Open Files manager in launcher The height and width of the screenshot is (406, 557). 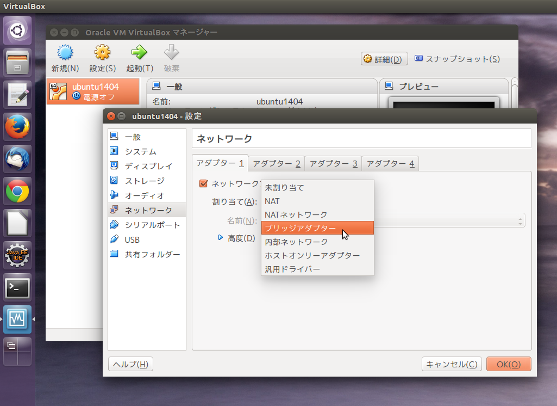click(17, 63)
